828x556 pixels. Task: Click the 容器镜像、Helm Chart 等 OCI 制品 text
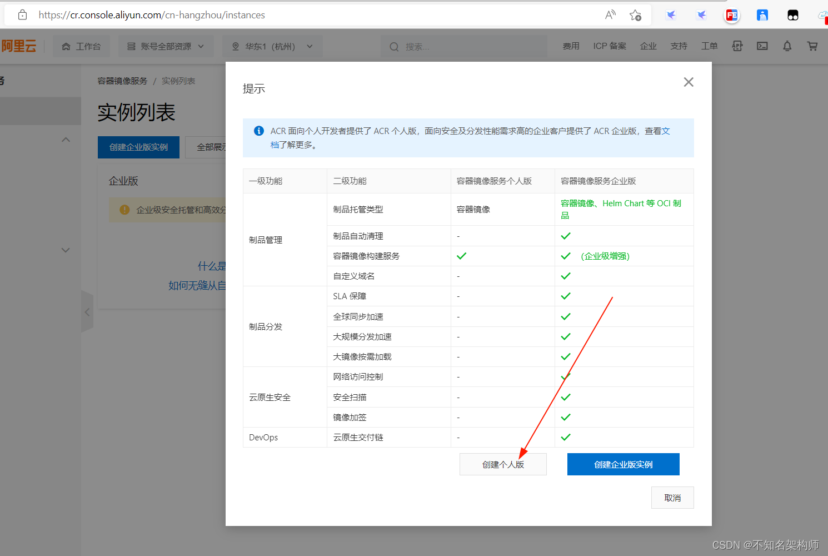click(x=621, y=210)
